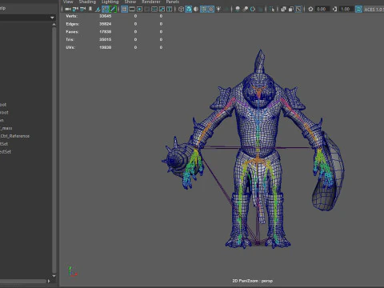Click the Edges label in heads-up display

pyautogui.click(x=72, y=24)
